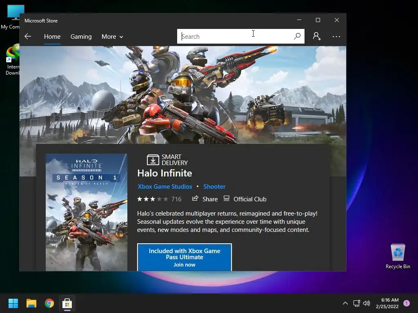The height and width of the screenshot is (313, 418).
Task: Select the Recycle Bin desktop icon
Action: pyautogui.click(x=398, y=256)
